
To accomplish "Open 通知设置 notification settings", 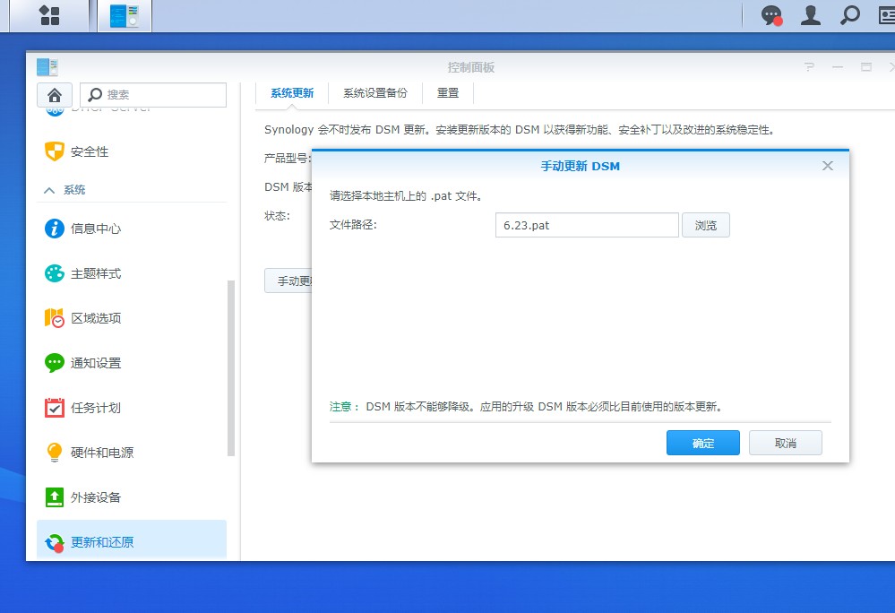I will [95, 363].
